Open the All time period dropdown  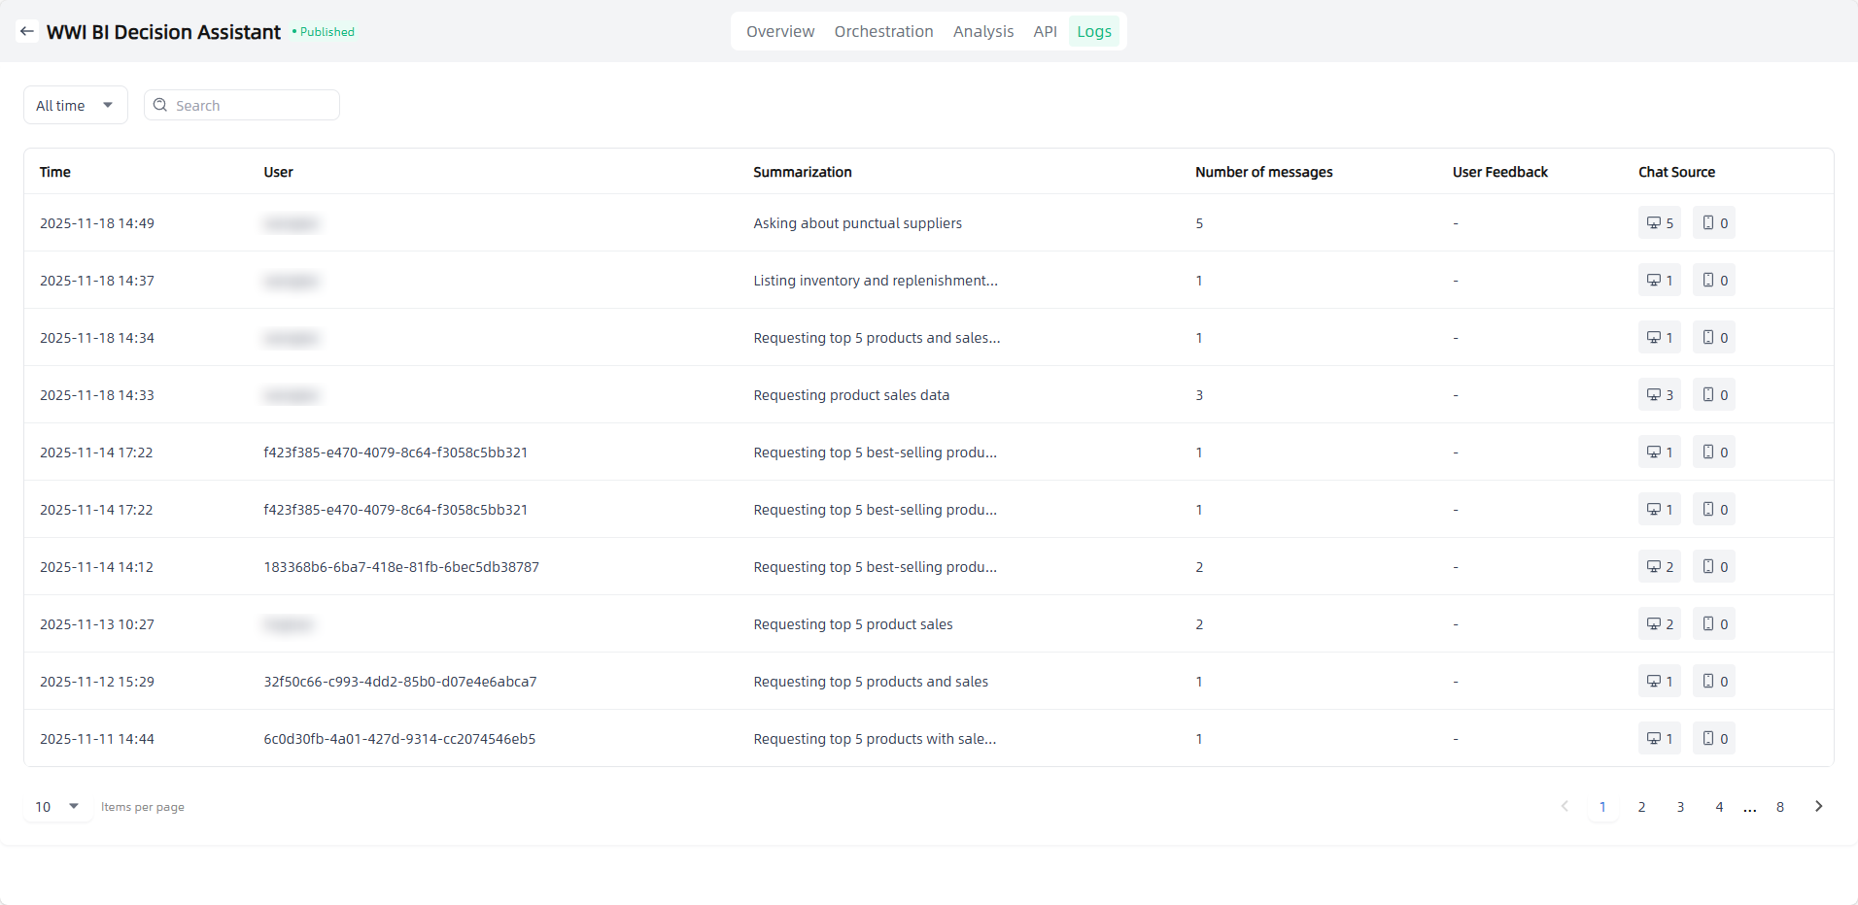75,105
